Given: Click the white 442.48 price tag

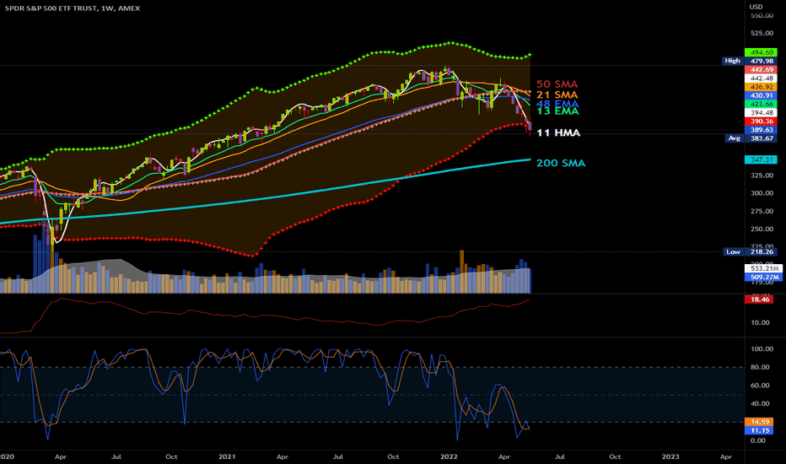Looking at the screenshot, I should (761, 78).
